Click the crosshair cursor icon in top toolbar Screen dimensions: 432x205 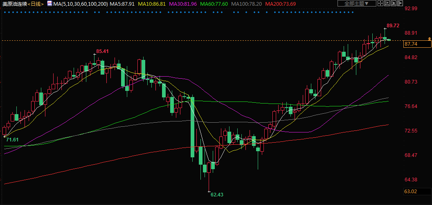381,4
